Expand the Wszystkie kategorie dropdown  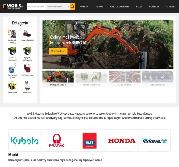(x=58, y=7)
